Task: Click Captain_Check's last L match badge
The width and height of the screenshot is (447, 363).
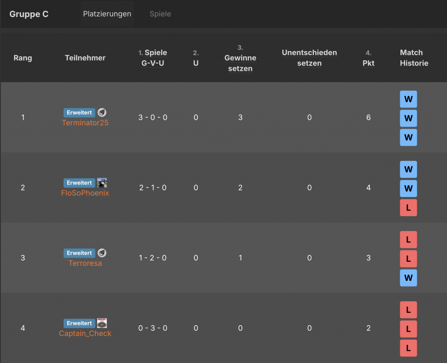Action: [x=408, y=348]
